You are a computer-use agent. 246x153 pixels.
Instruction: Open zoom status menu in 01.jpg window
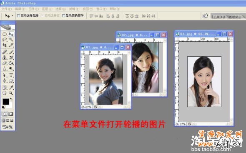pos(95,107)
